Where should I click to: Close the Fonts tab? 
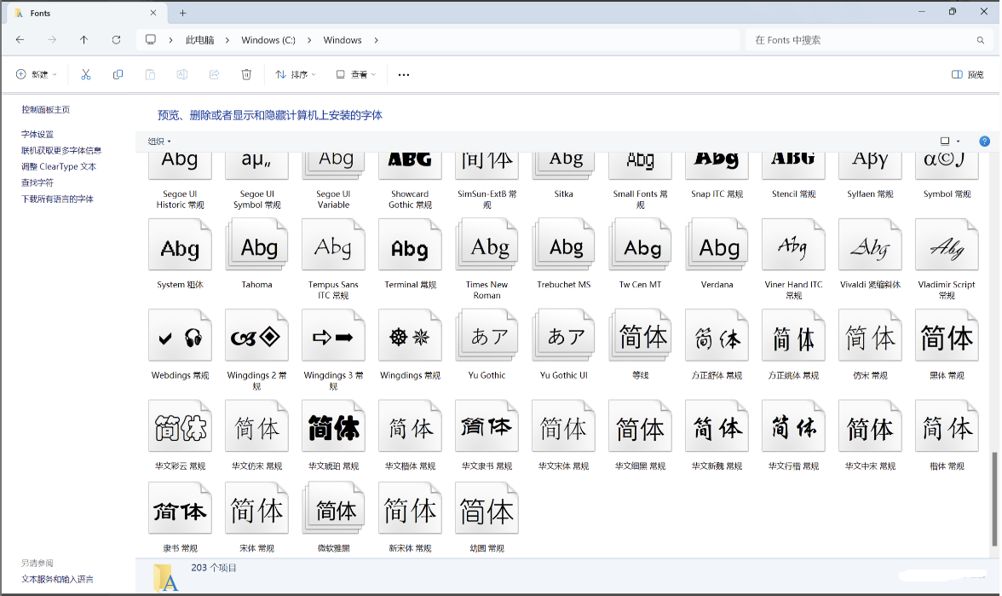pos(153,13)
